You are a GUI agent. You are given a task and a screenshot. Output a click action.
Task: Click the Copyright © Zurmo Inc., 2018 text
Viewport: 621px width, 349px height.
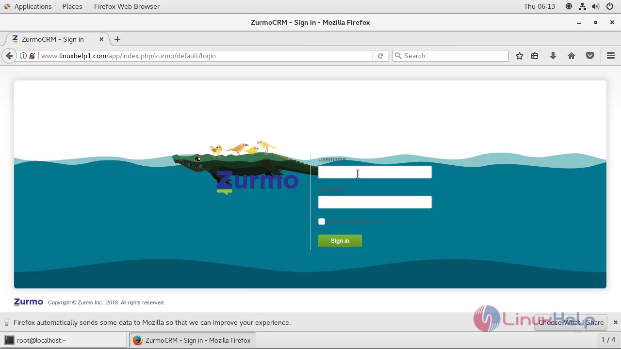click(x=106, y=302)
